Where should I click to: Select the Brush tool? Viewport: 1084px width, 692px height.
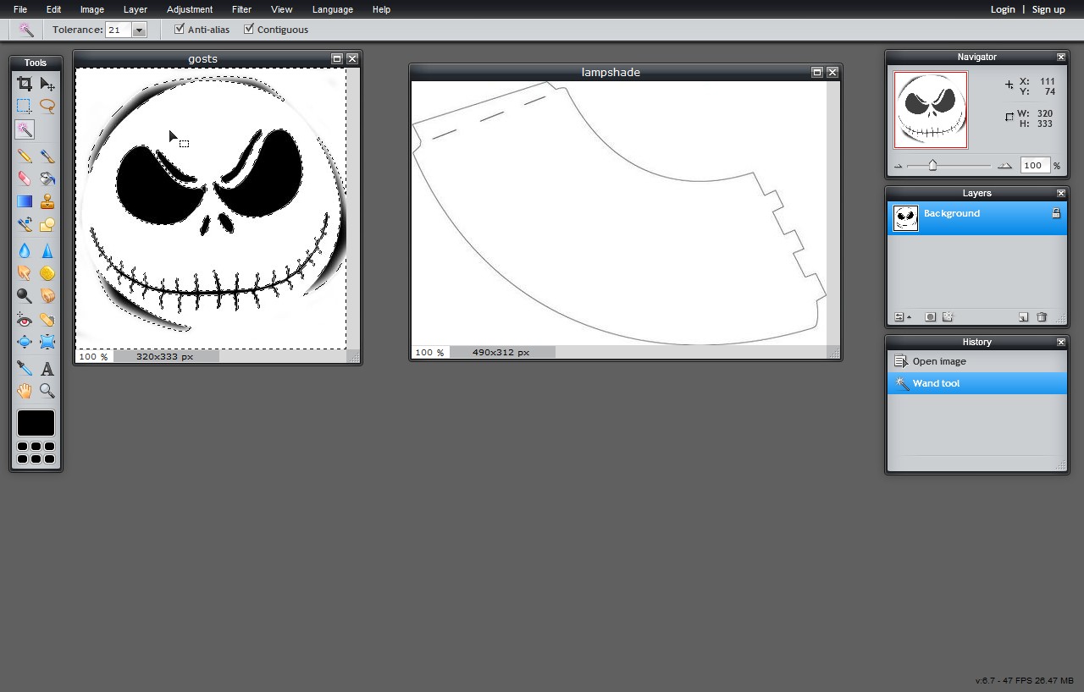(x=47, y=156)
